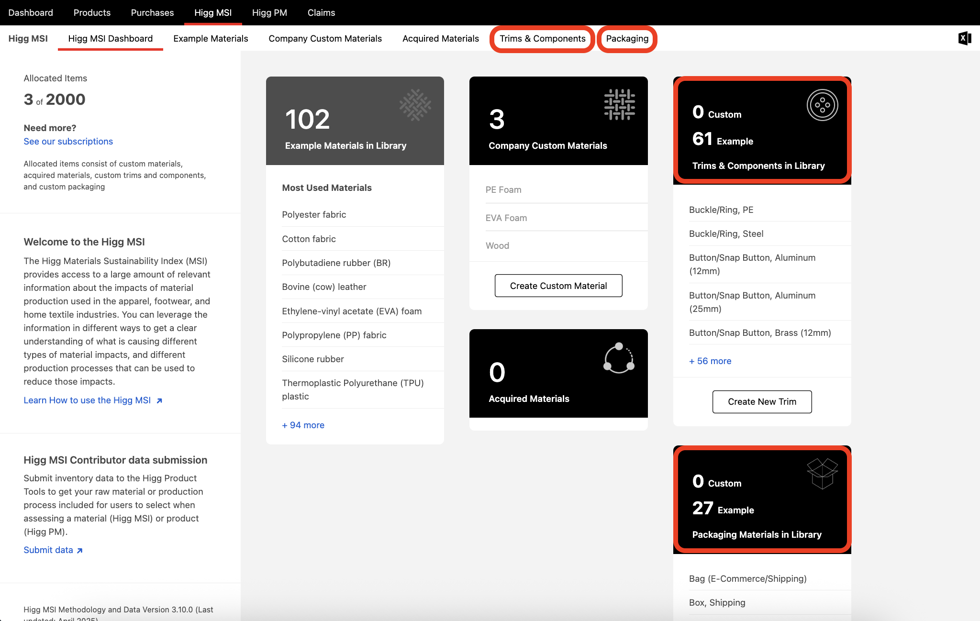Select Bag (E-Commerce/Shipping) packaging item
980x621 pixels.
pyautogui.click(x=770, y=579)
